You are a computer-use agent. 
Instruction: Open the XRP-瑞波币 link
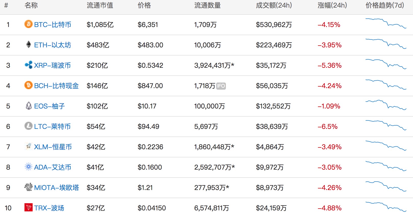(x=53, y=65)
